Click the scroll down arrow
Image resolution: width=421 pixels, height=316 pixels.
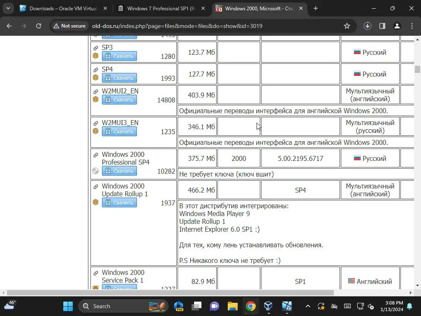(x=417, y=286)
